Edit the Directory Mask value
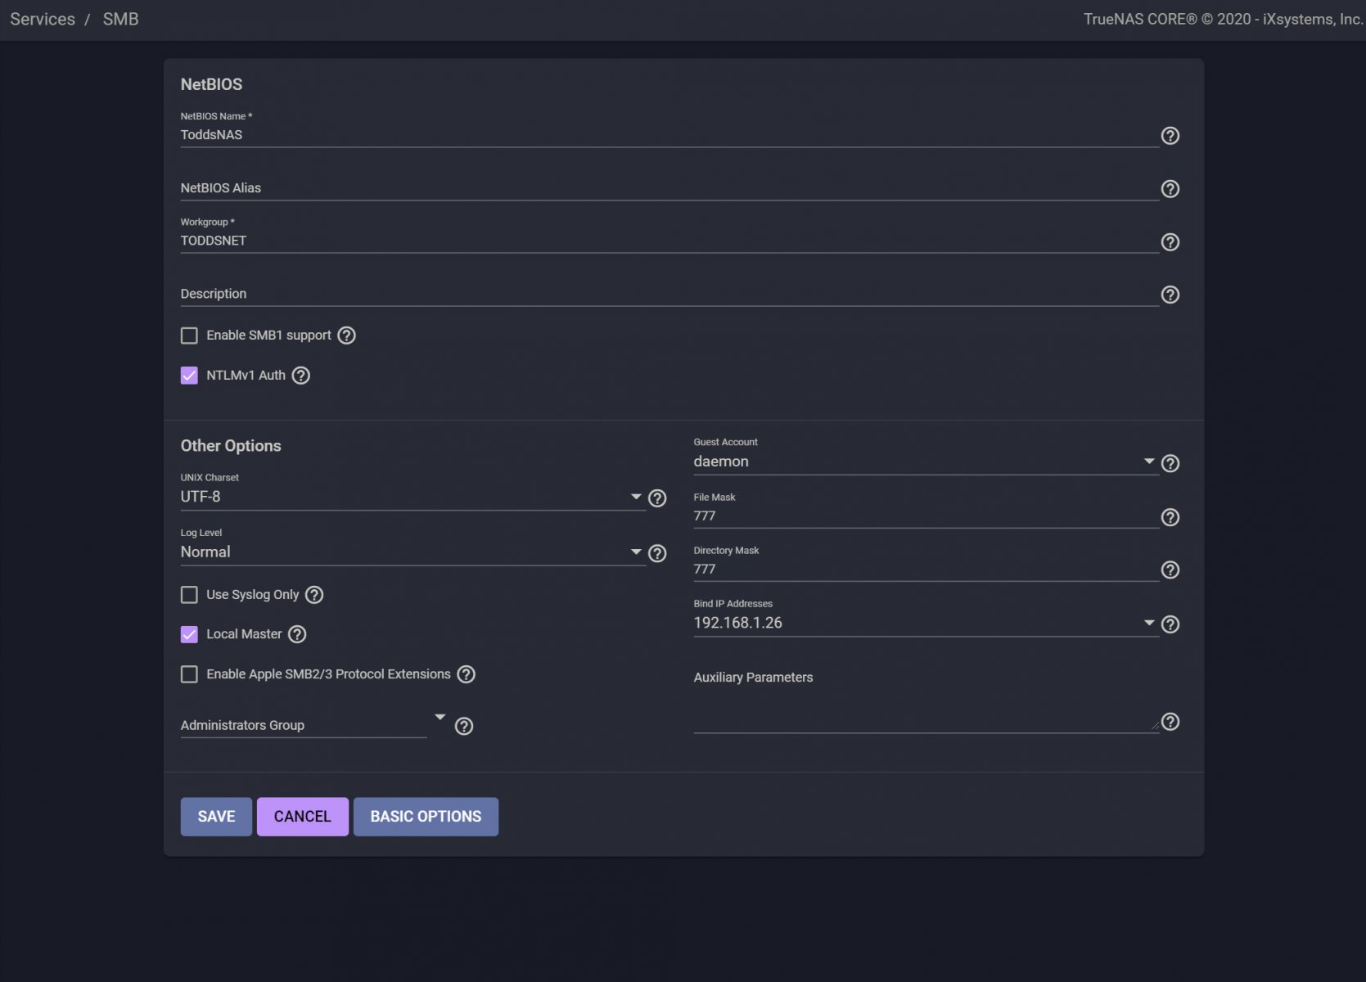 pyautogui.click(x=926, y=570)
